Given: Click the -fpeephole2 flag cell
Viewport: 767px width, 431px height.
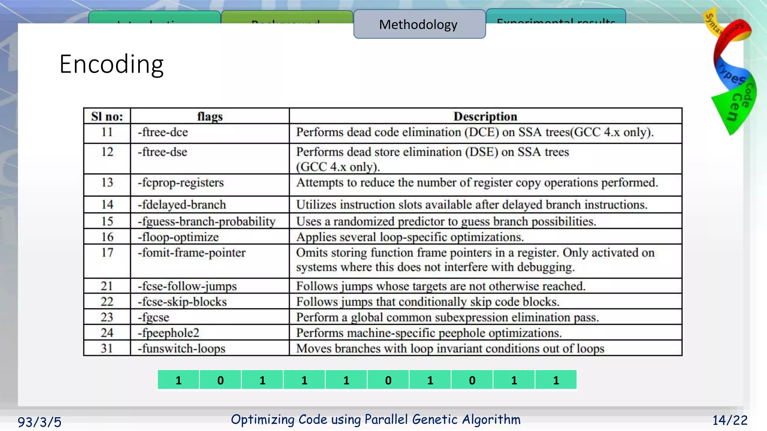Looking at the screenshot, I should 210,333.
